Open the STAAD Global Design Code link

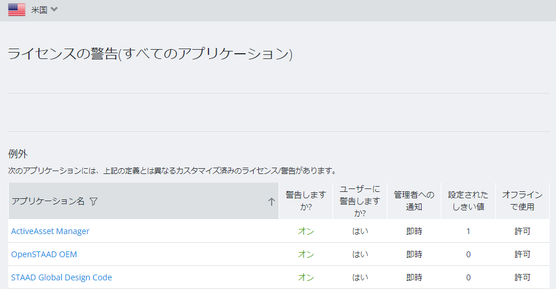coord(61,277)
